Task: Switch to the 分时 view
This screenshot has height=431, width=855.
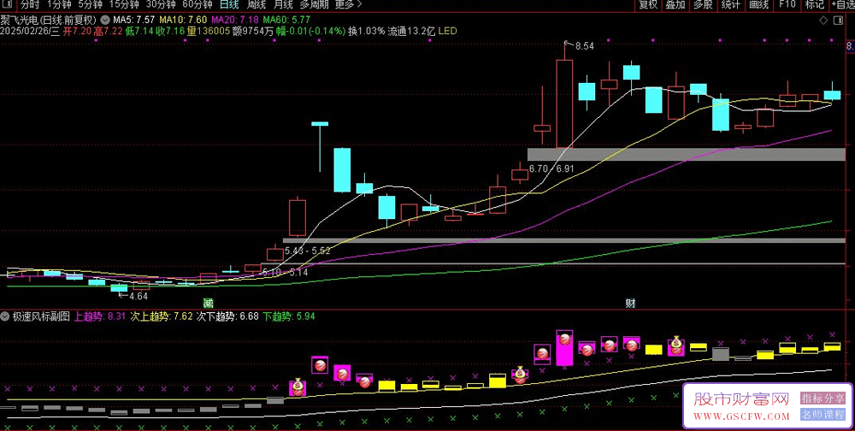Action: pyautogui.click(x=30, y=5)
